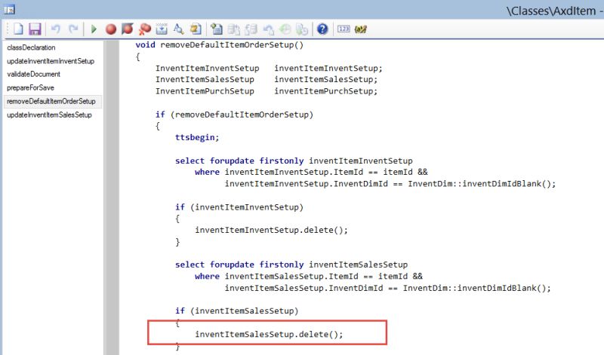Open the Scripts icon
604x355 pixels.
click(217, 29)
